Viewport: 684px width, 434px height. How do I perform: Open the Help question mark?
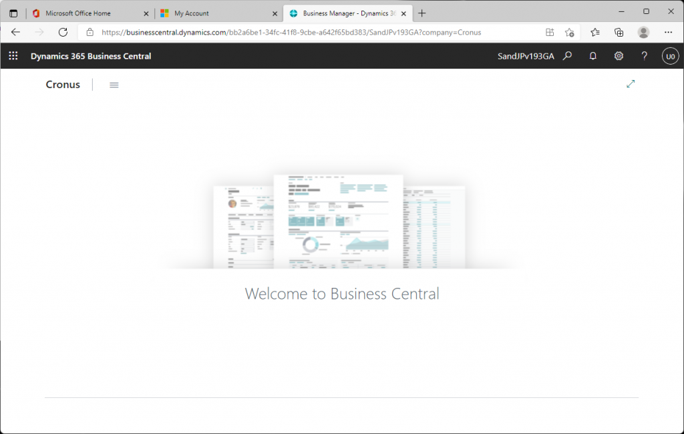(645, 56)
